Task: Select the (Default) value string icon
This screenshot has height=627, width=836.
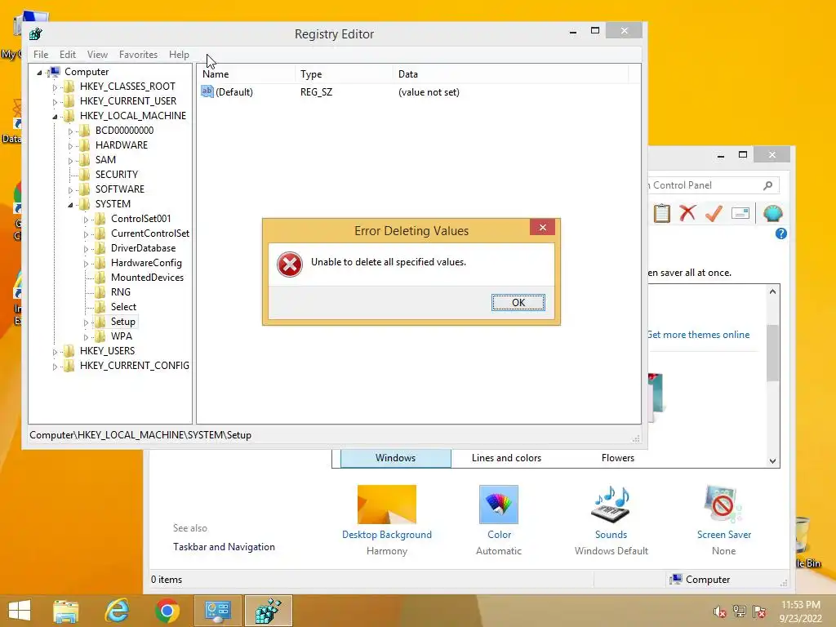Action: click(207, 91)
